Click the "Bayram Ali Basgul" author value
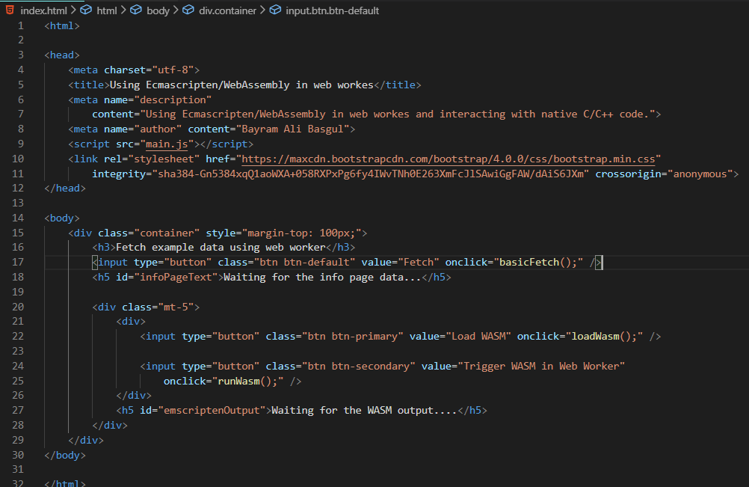 click(x=292, y=129)
